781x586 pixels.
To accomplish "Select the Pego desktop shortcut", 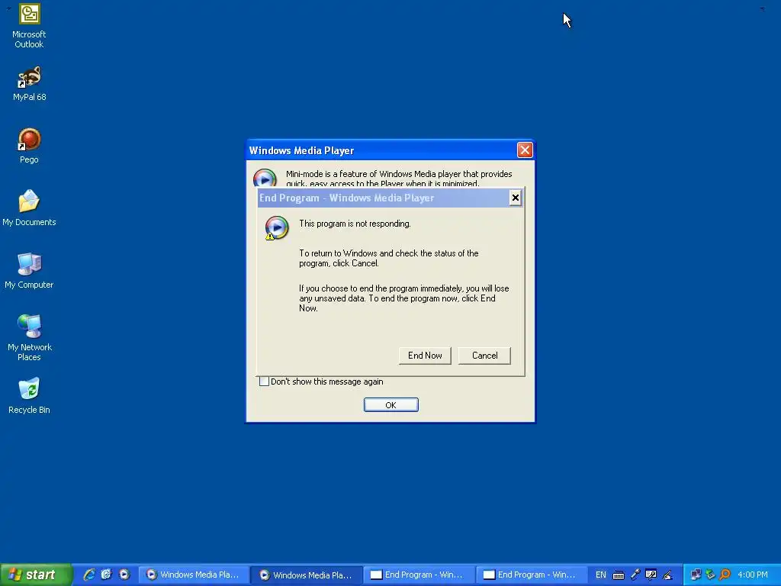I will (29, 146).
